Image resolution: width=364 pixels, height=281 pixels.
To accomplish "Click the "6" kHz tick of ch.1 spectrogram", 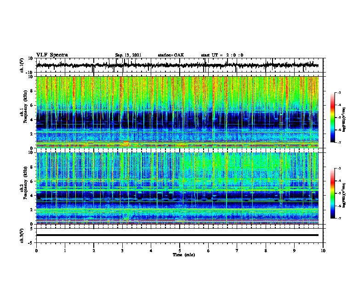I will click(x=32, y=105).
